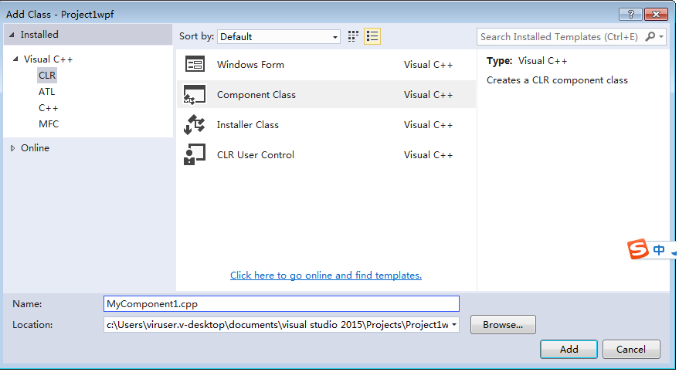
Task: Switch to small icons grid view
Action: [353, 37]
